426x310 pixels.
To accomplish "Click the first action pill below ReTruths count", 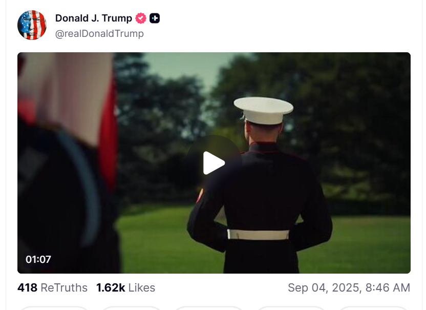I will point(54,308).
